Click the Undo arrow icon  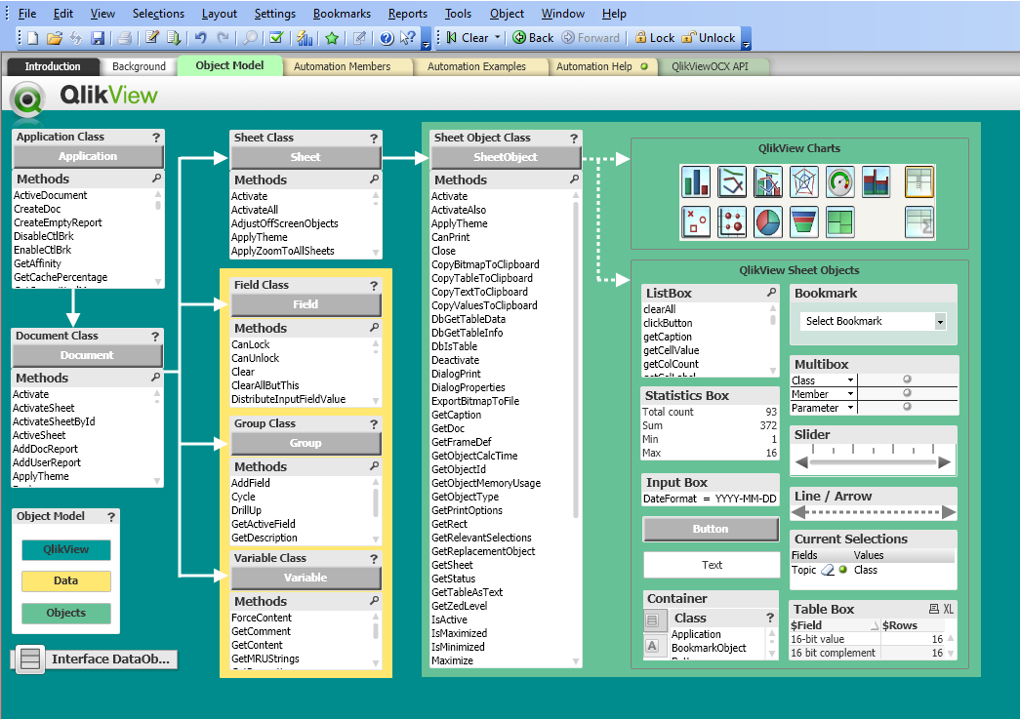201,38
